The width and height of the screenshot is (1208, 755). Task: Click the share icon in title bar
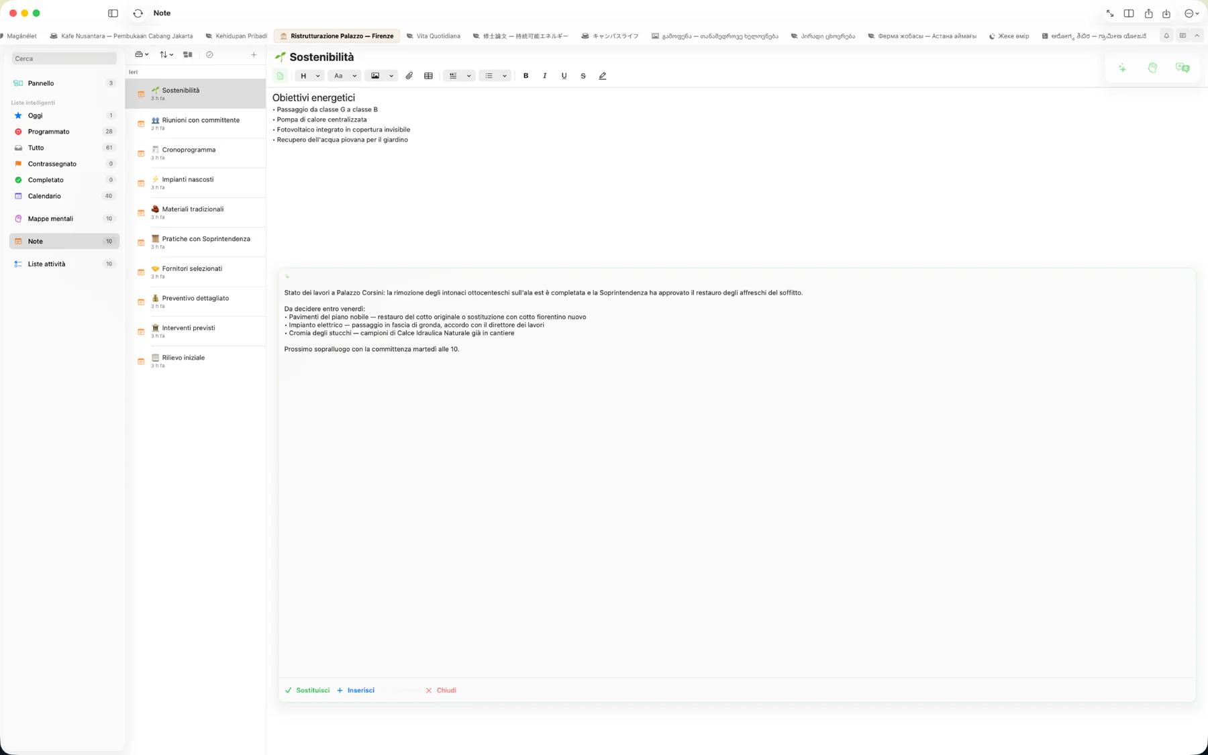tap(1148, 13)
